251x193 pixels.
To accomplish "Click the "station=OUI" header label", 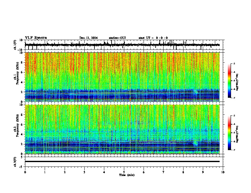I will [117, 38].
